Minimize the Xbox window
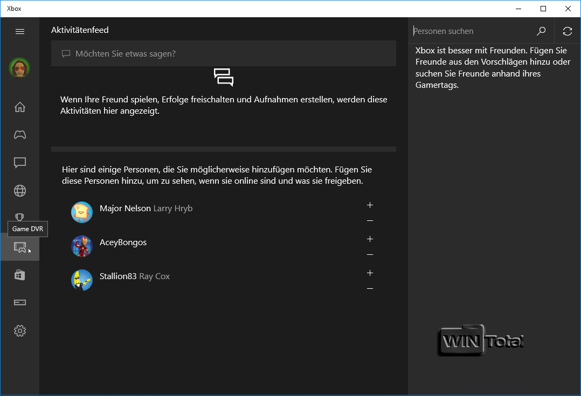Viewport: 581px width, 396px height. coord(518,9)
